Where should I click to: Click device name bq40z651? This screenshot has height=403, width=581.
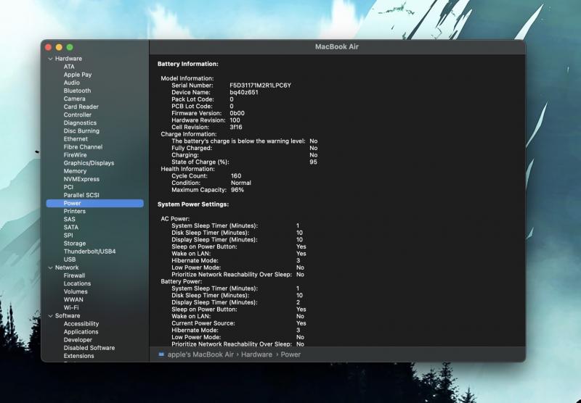[244, 93]
